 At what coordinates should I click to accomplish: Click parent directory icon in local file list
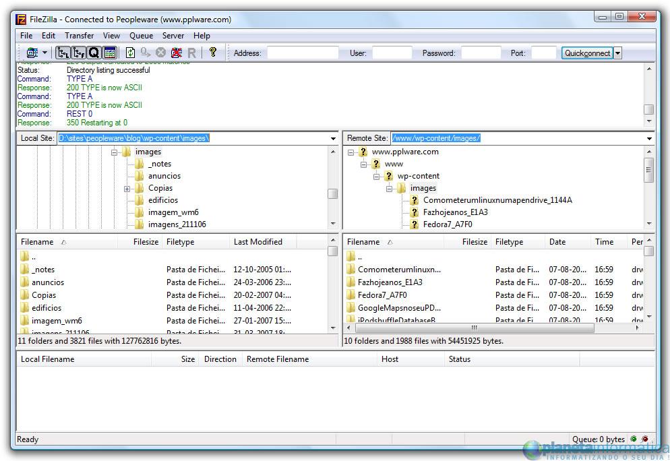point(25,256)
